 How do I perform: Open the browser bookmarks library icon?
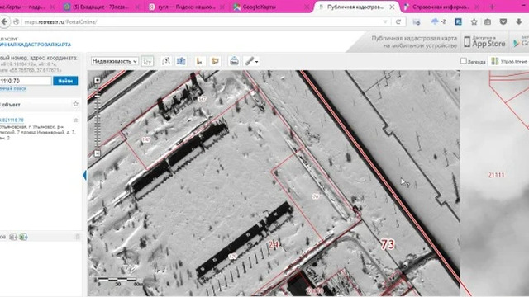coord(488,22)
